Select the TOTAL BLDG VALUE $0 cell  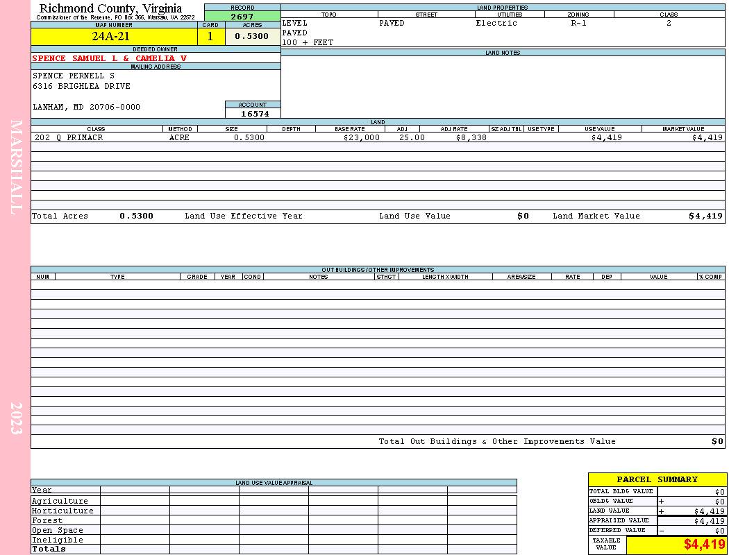tap(692, 491)
